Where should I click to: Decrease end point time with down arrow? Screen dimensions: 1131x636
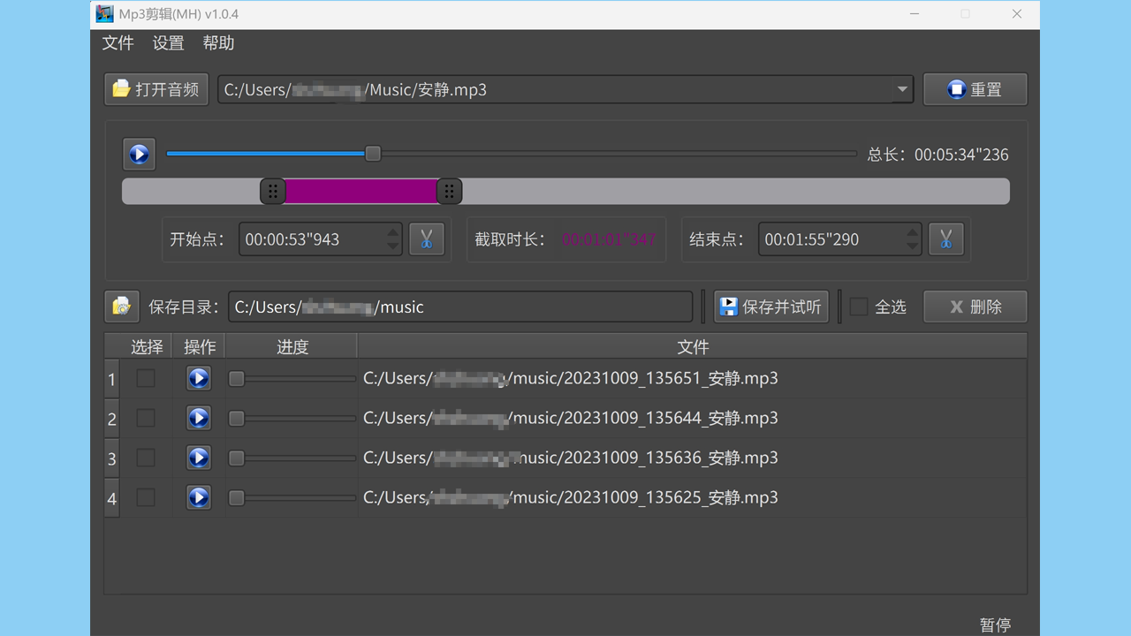(912, 246)
